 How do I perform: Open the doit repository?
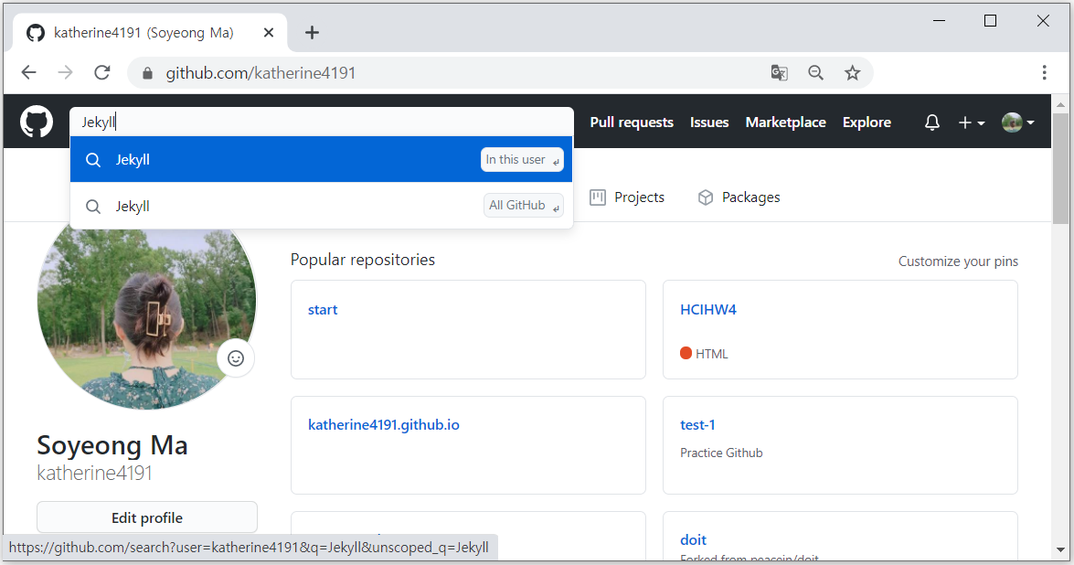pos(693,539)
